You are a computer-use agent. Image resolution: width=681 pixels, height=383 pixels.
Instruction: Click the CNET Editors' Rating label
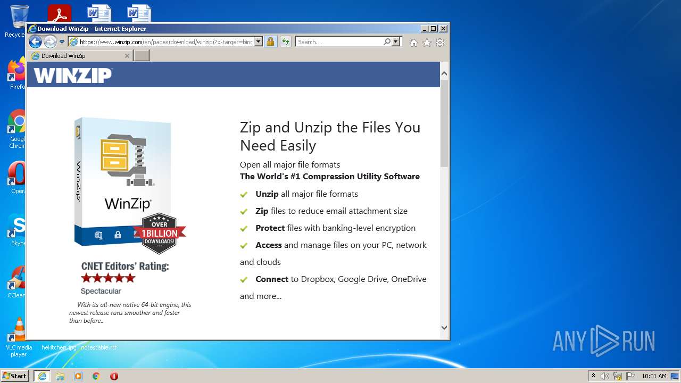pyautogui.click(x=125, y=266)
